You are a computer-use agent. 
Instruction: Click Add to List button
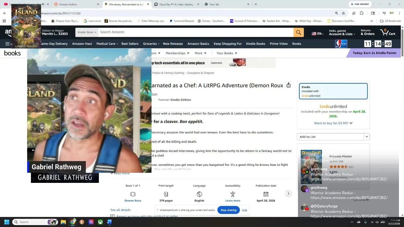click(330, 137)
